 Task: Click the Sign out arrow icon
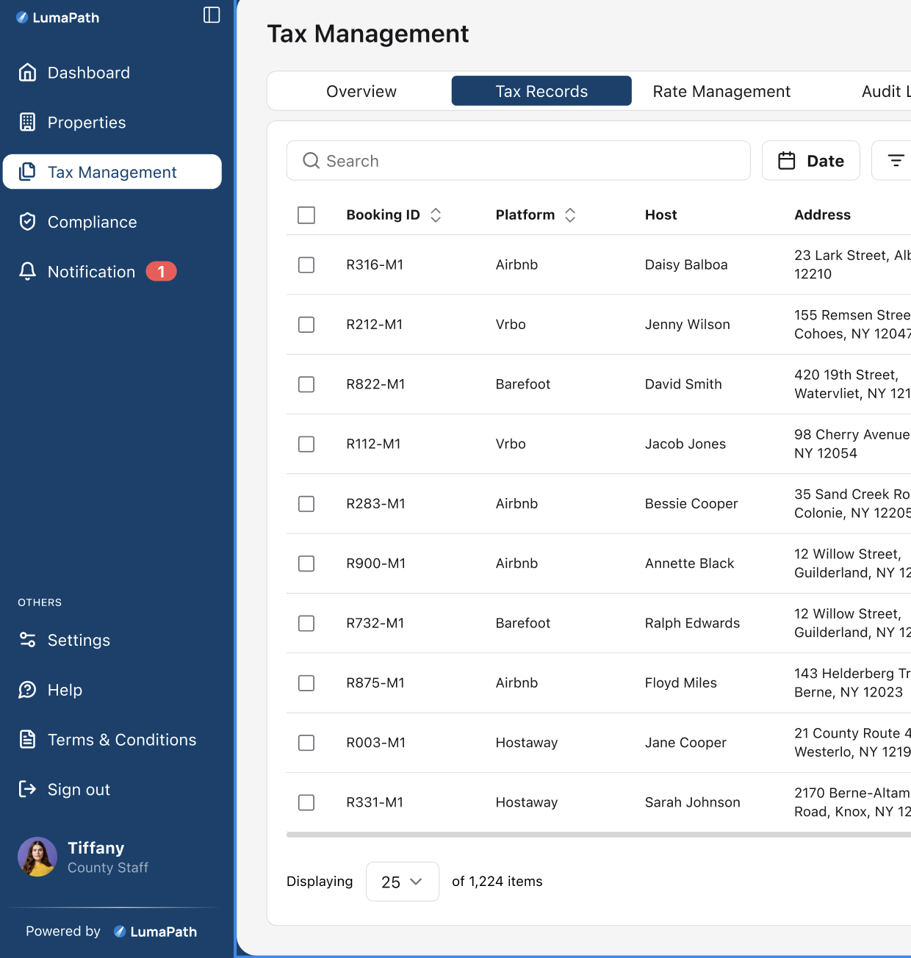(27, 789)
